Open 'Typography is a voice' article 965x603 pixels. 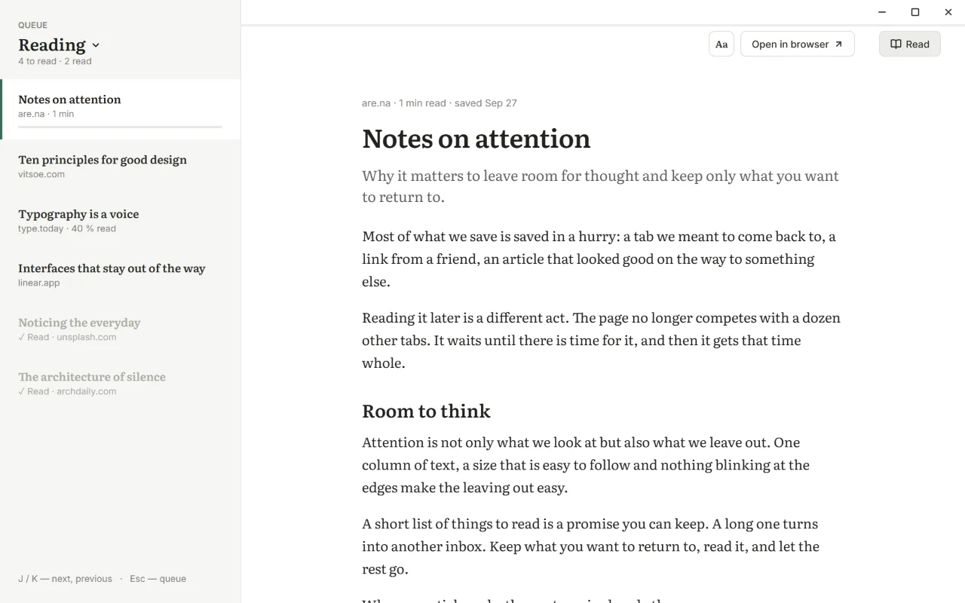[x=121, y=221]
